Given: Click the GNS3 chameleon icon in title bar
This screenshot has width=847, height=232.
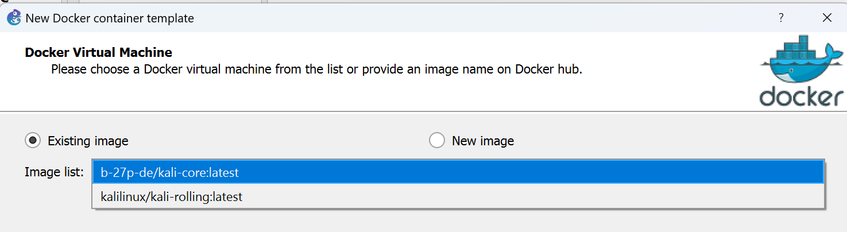Looking at the screenshot, I should pos(14,18).
